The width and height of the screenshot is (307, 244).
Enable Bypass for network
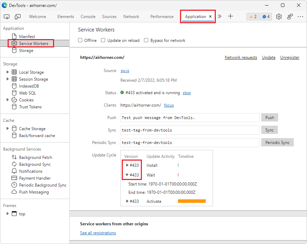146,40
